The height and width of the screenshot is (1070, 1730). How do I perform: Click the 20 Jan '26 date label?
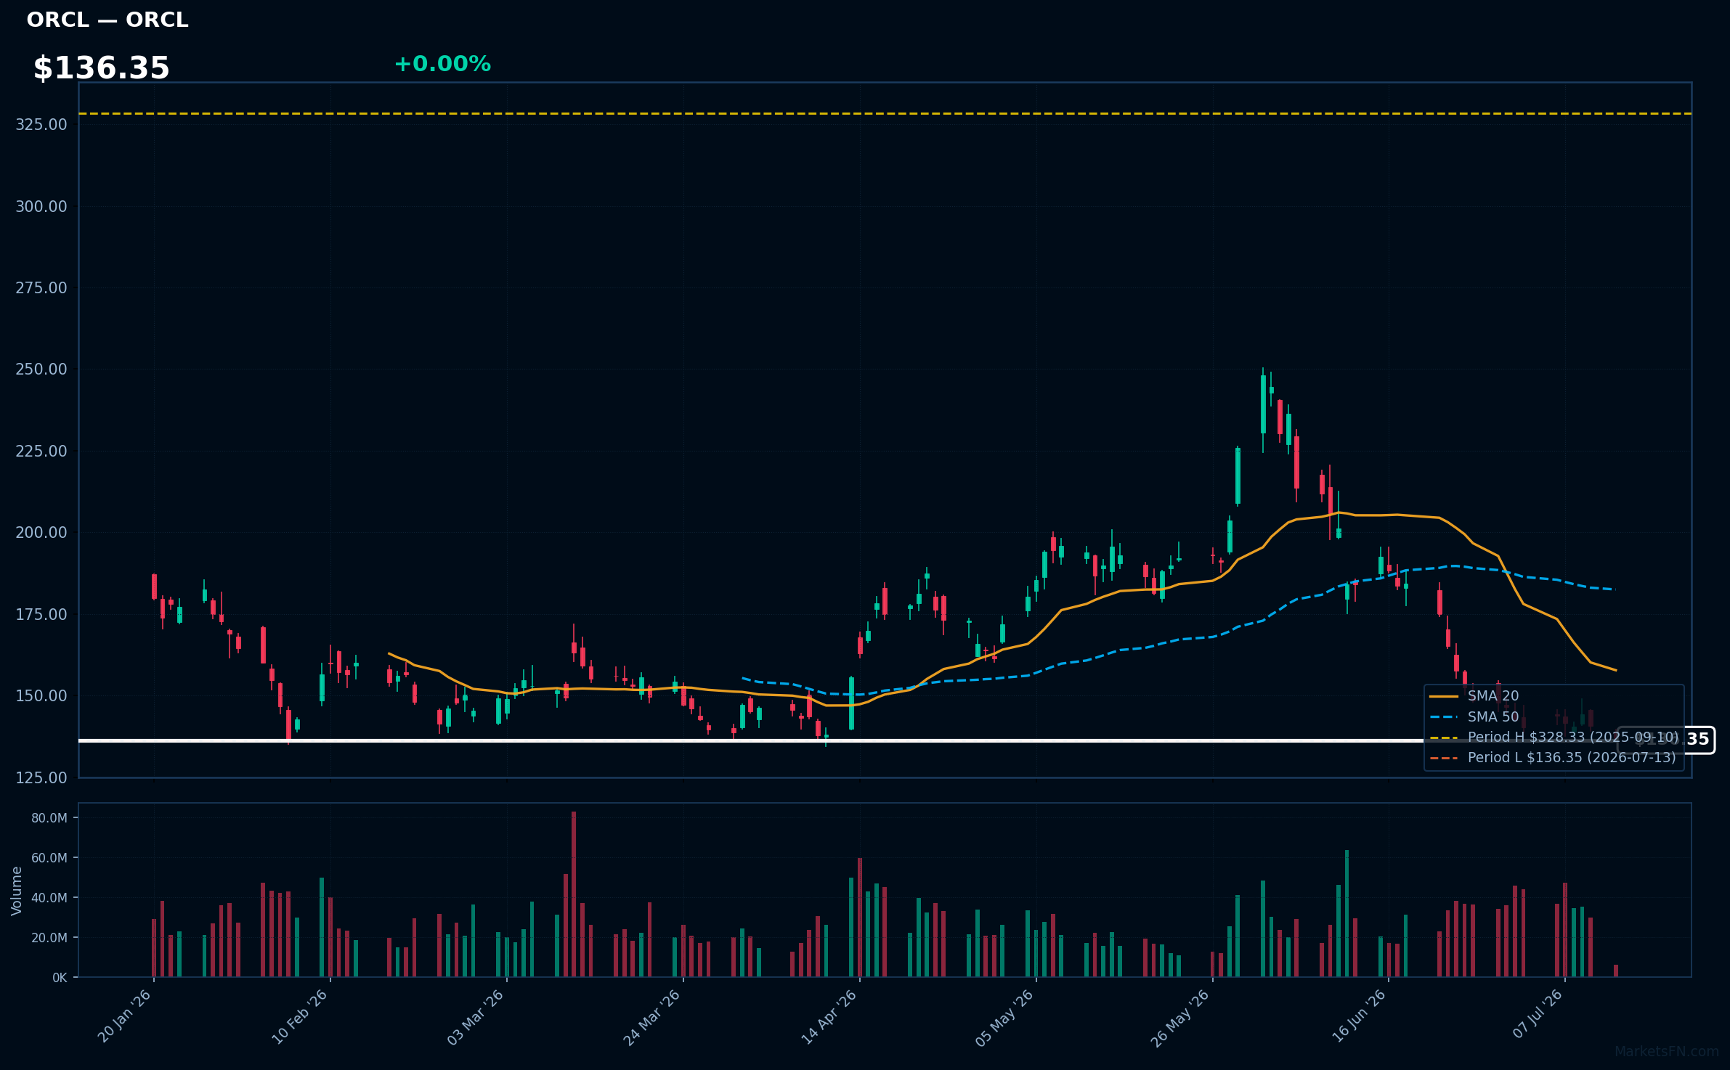(x=125, y=1016)
